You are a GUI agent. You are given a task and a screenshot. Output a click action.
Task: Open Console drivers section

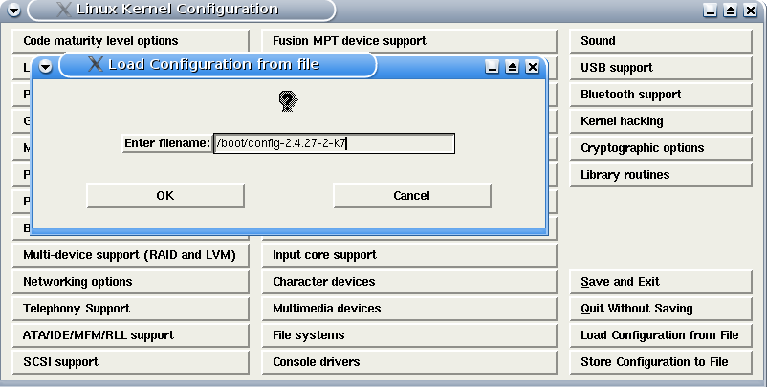click(x=409, y=362)
